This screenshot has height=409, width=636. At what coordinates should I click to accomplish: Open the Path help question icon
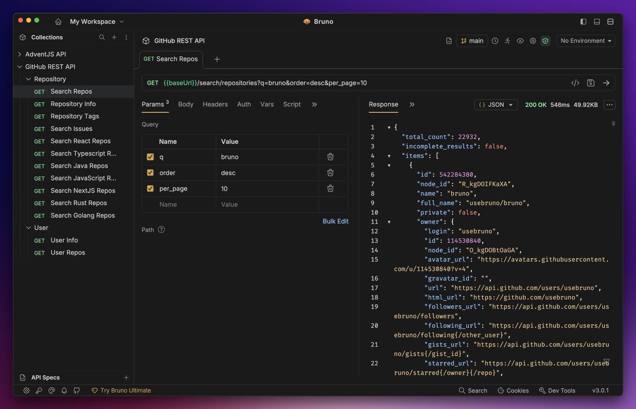point(161,230)
